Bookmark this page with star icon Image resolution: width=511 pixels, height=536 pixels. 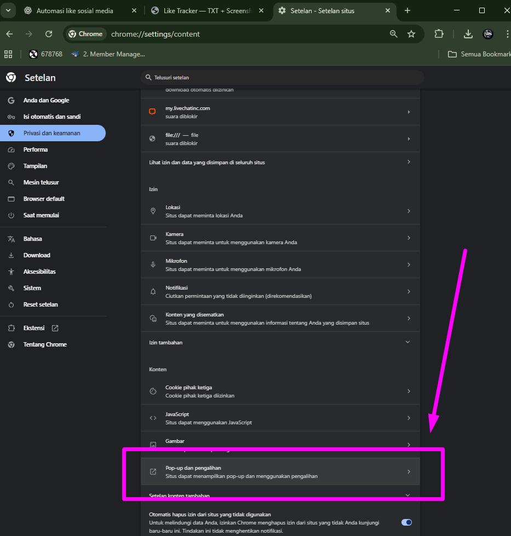click(411, 34)
